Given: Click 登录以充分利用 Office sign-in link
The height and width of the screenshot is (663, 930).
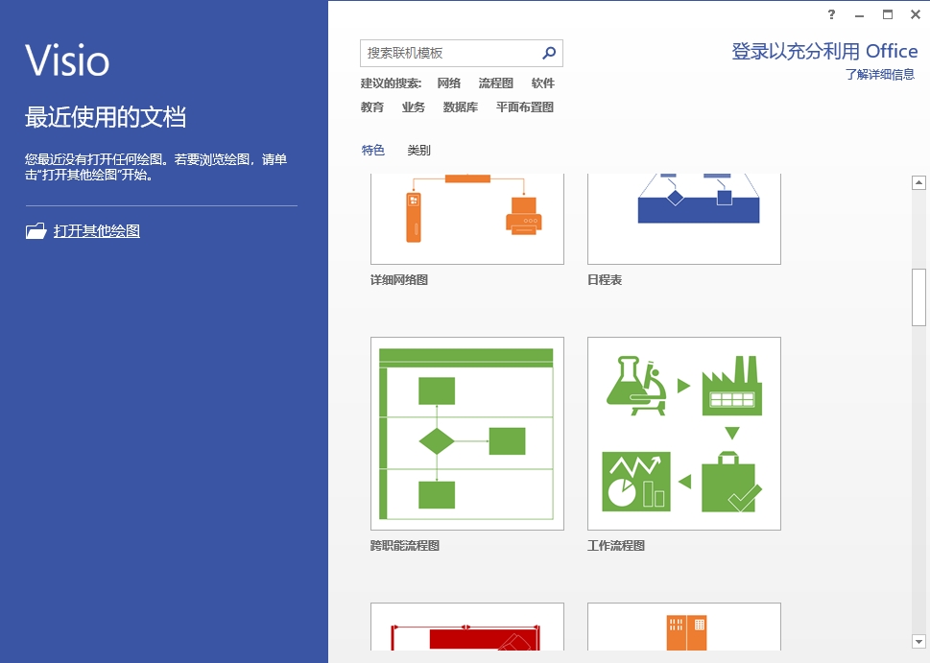Looking at the screenshot, I should tap(824, 52).
